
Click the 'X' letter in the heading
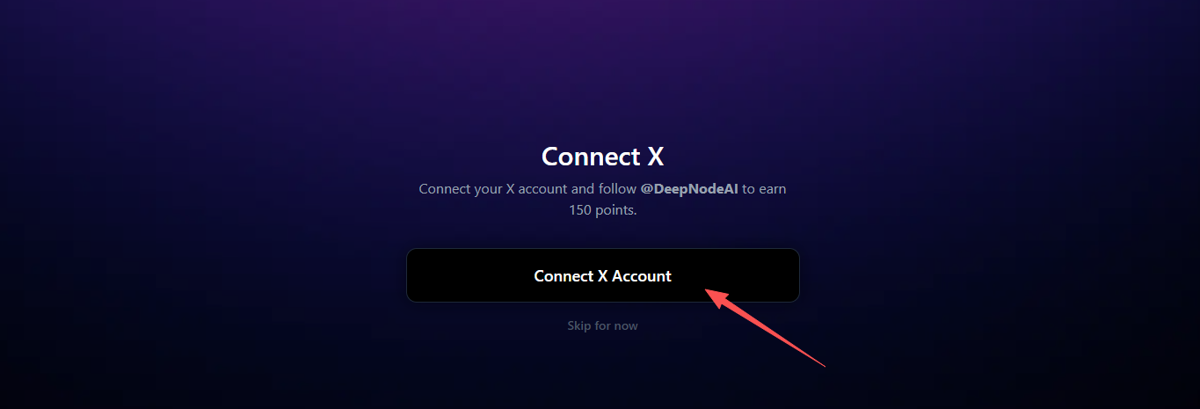pyautogui.click(x=655, y=156)
